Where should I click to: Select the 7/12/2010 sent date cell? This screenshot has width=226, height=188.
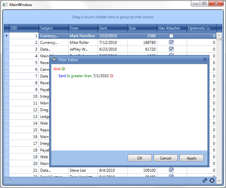[x=113, y=42]
